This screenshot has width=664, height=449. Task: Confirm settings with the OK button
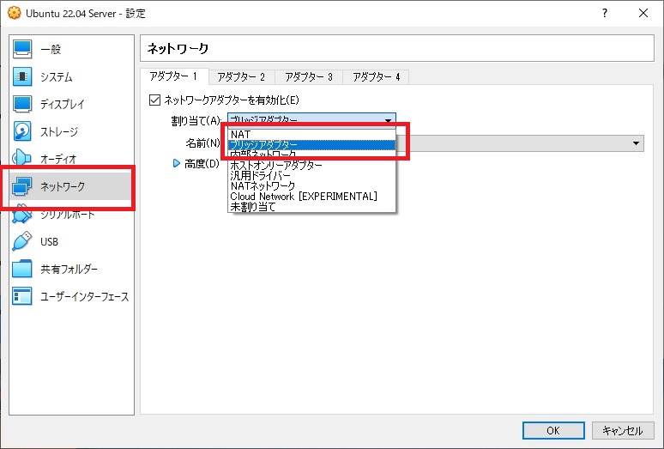tap(553, 430)
